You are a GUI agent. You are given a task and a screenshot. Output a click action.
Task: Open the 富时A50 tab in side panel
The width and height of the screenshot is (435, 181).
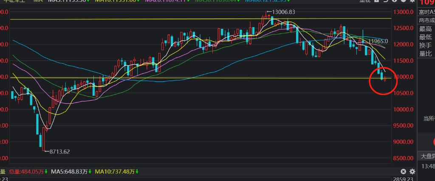[426, 12]
